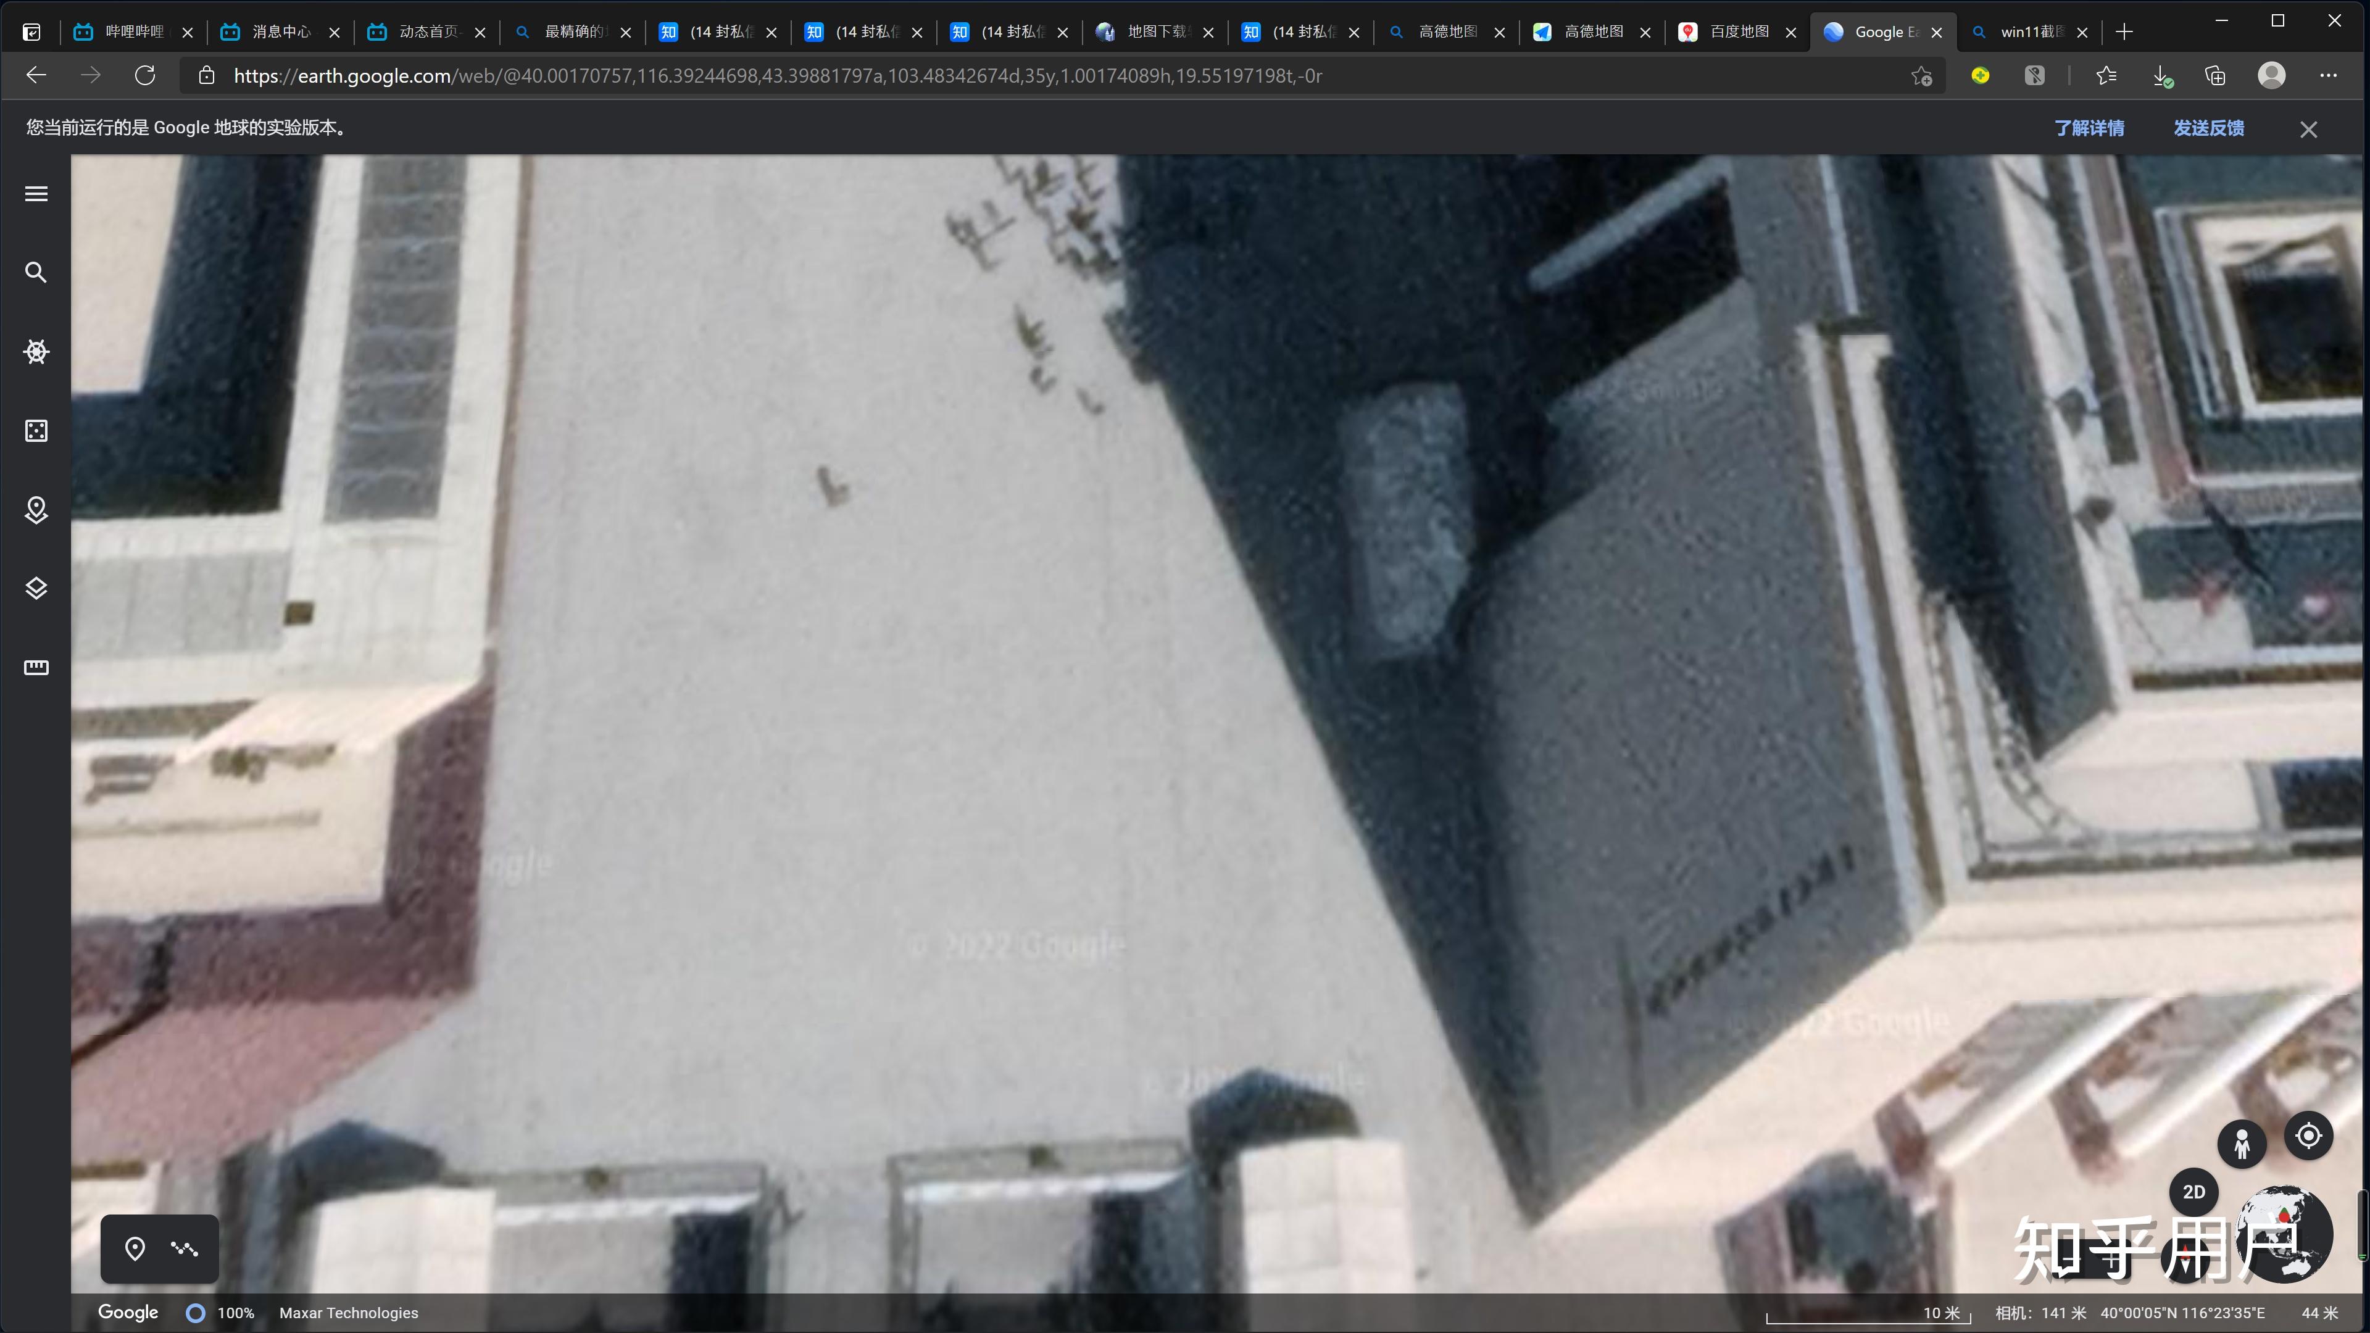The image size is (2370, 1333).
Task: Switch to the 消息中心 tab
Action: 281,32
